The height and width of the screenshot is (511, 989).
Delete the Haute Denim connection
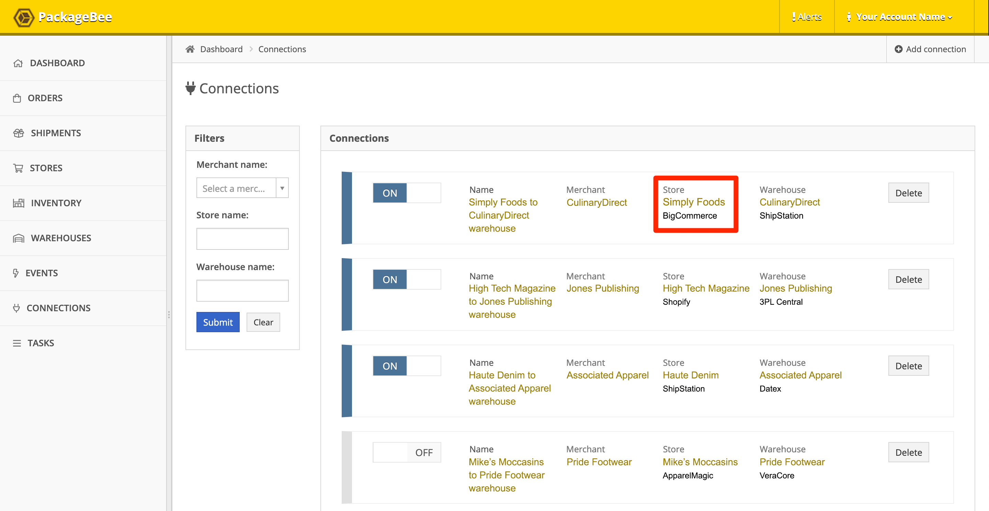(x=908, y=366)
